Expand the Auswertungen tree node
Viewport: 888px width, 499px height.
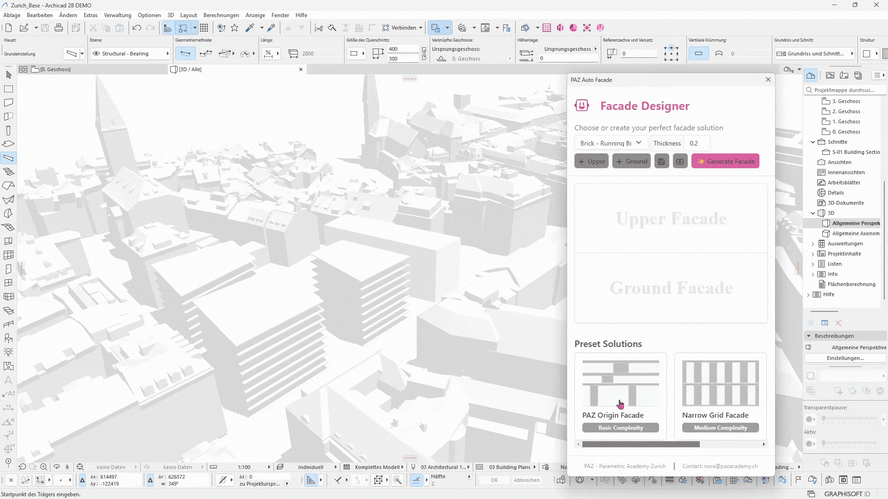coord(813,243)
